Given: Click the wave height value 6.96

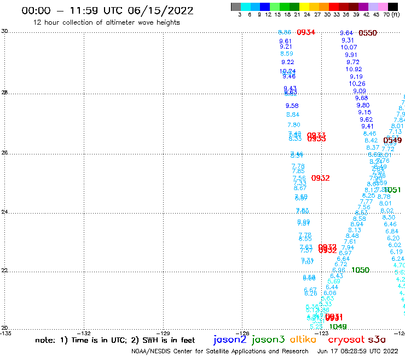Looking at the screenshot, I should pyautogui.click(x=339, y=270).
